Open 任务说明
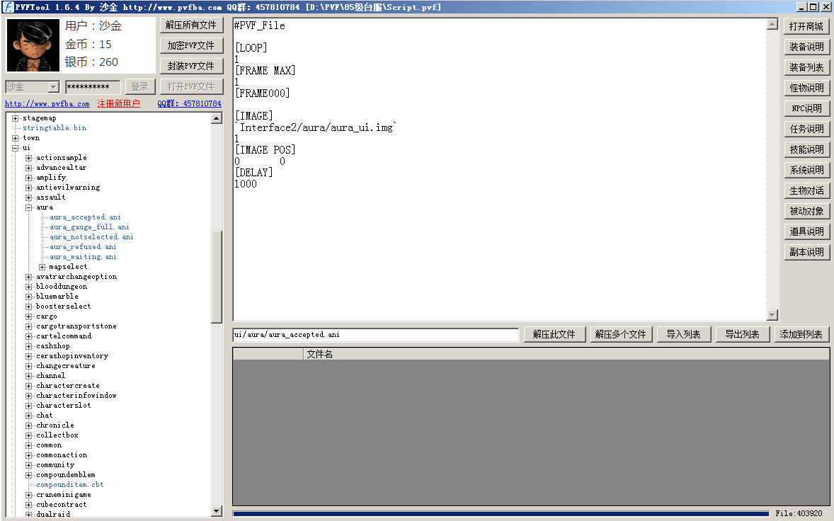Screen dimensions: 834x521 coord(806,129)
